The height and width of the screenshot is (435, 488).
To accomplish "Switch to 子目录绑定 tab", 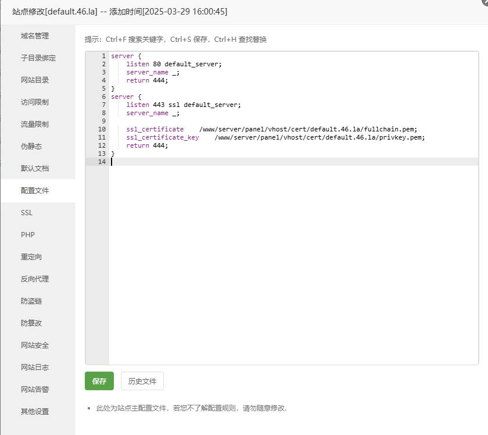I will point(38,58).
